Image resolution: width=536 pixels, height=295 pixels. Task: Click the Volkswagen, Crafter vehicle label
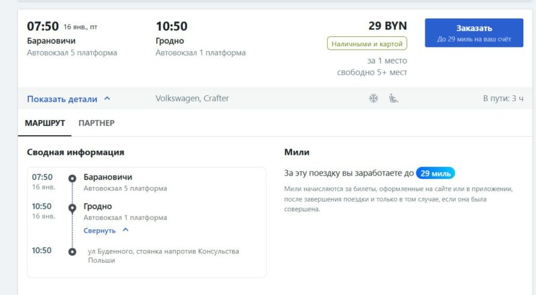click(x=192, y=99)
